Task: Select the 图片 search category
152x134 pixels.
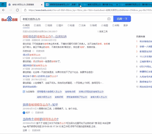Action: pyautogui.click(x=60, y=25)
